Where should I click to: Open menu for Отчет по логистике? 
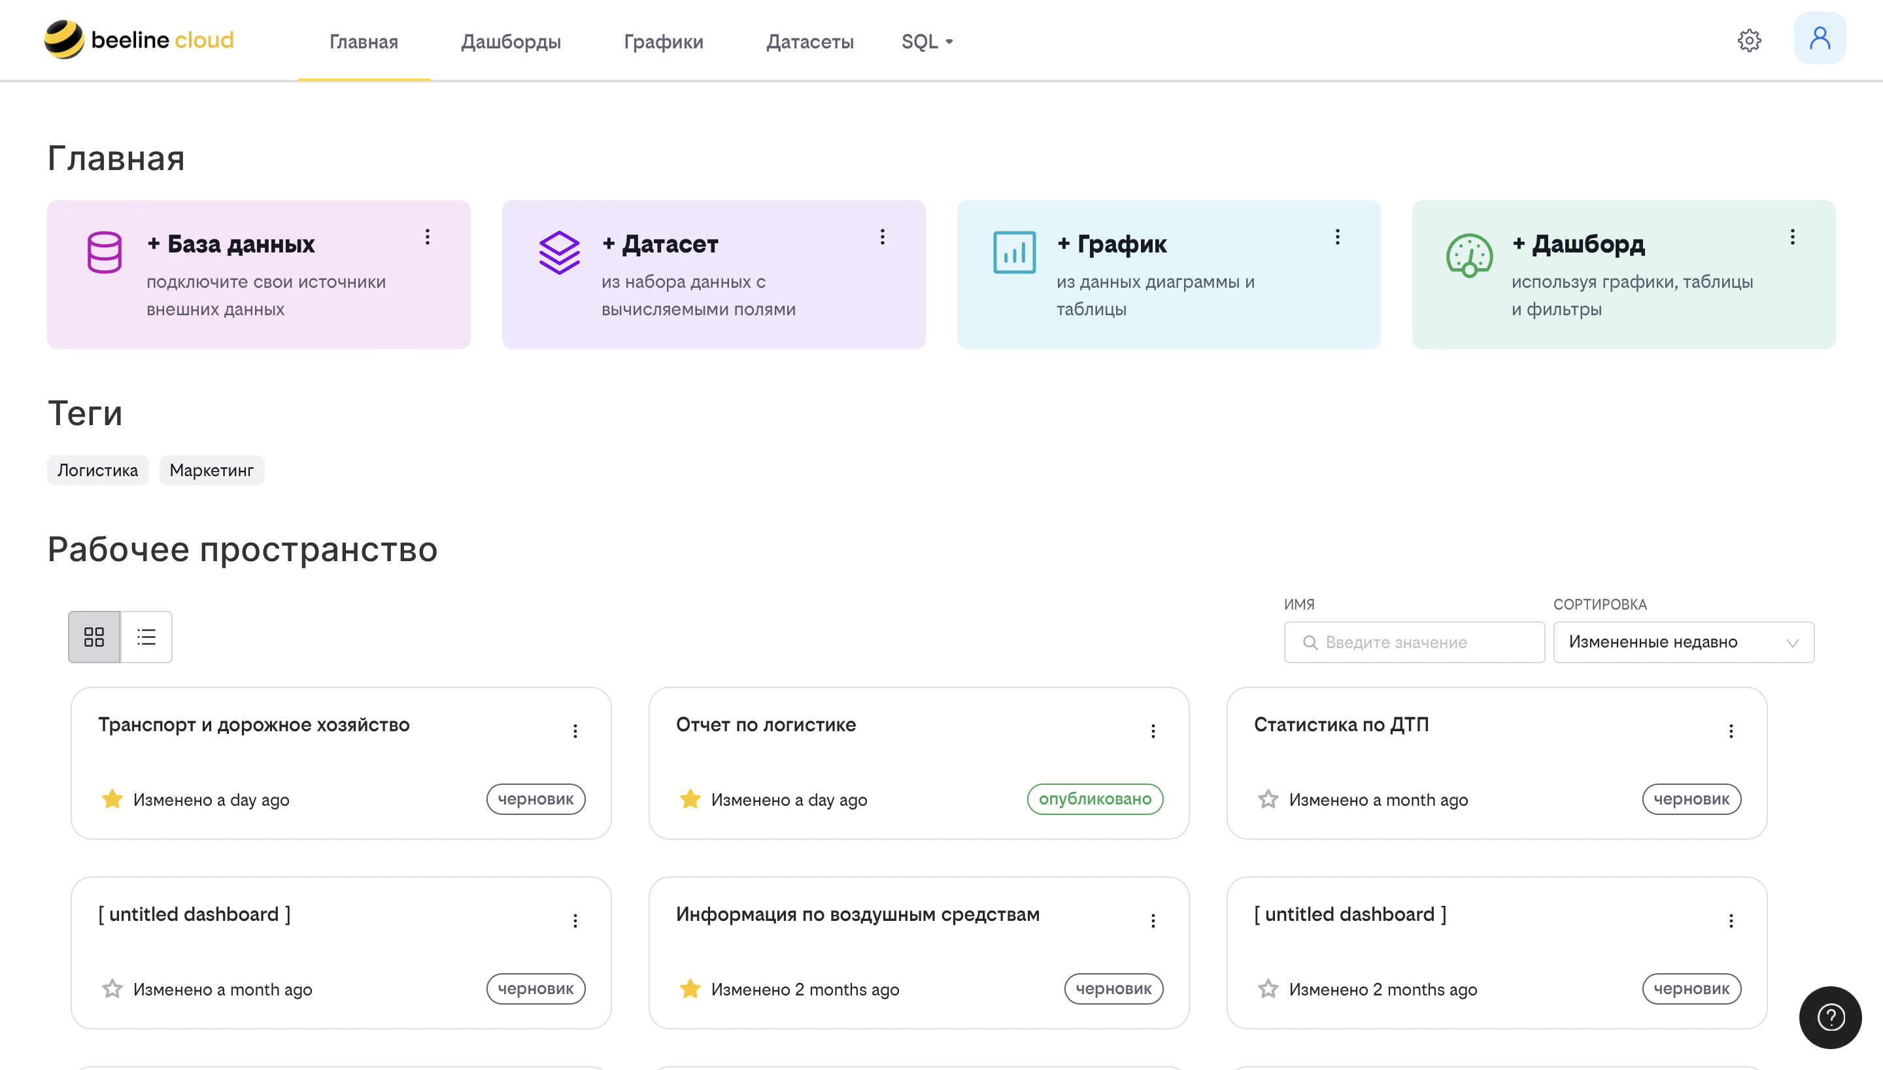coord(1153,731)
